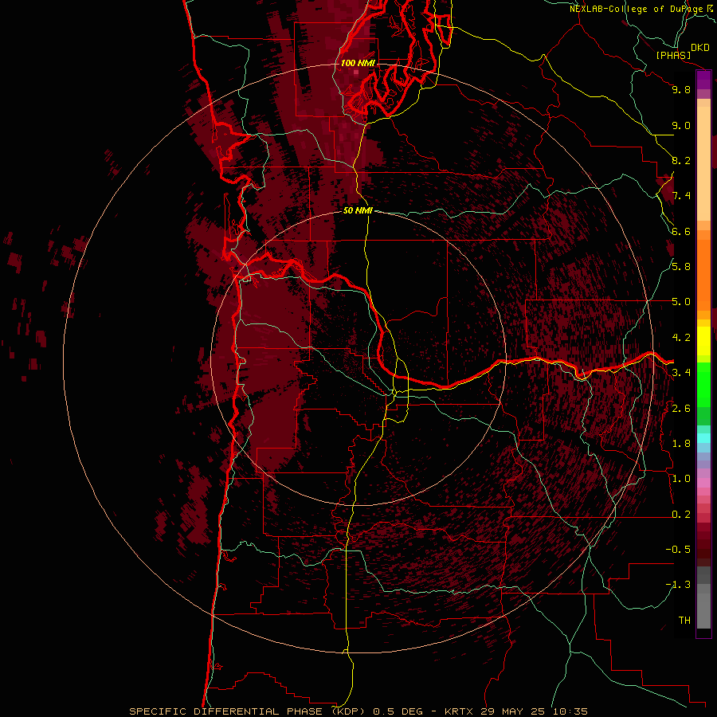The height and width of the screenshot is (717, 717).
Task: Click the yellow segment of the color bar
Action: pyautogui.click(x=703, y=341)
